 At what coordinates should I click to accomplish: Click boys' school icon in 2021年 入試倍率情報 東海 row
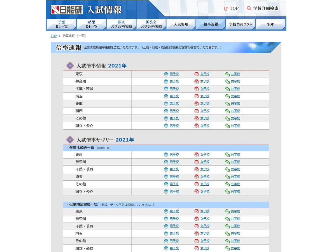click(166, 104)
